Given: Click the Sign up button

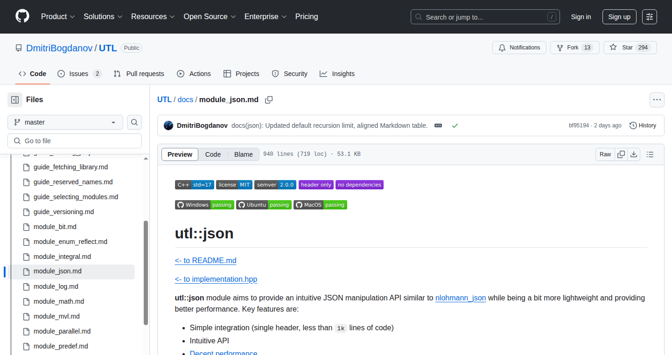Looking at the screenshot, I should (x=619, y=17).
